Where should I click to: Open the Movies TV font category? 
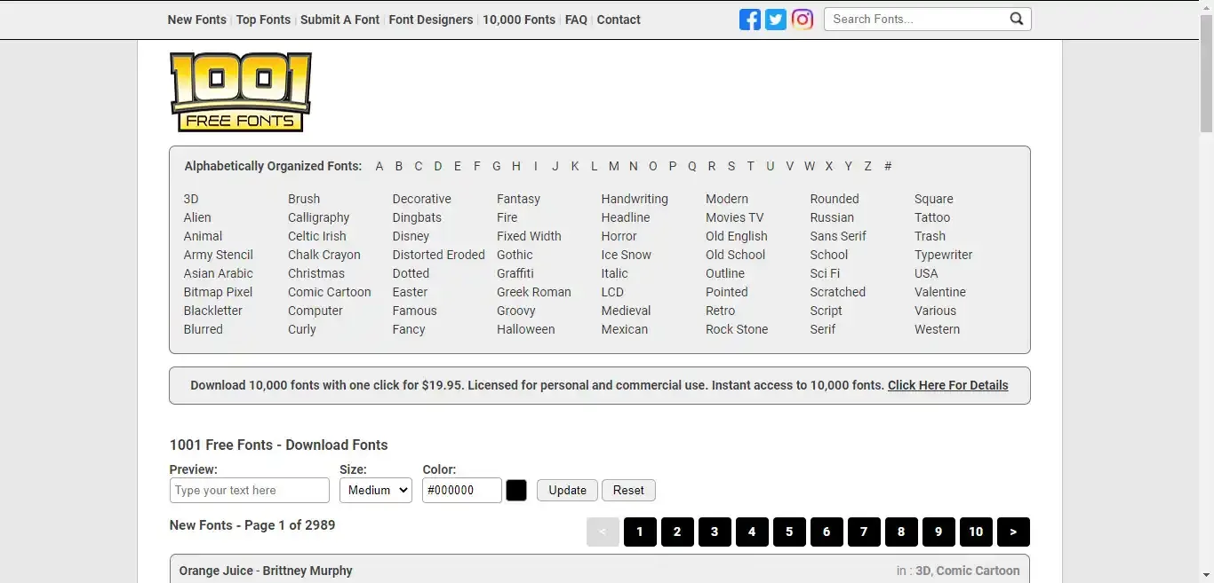[x=735, y=217]
